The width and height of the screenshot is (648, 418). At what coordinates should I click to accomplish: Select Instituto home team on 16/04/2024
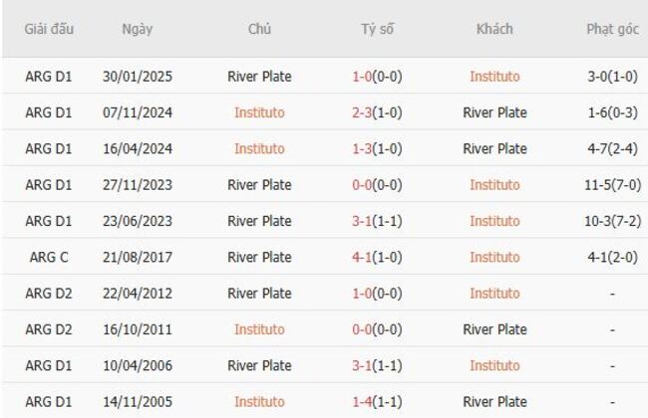(x=259, y=148)
